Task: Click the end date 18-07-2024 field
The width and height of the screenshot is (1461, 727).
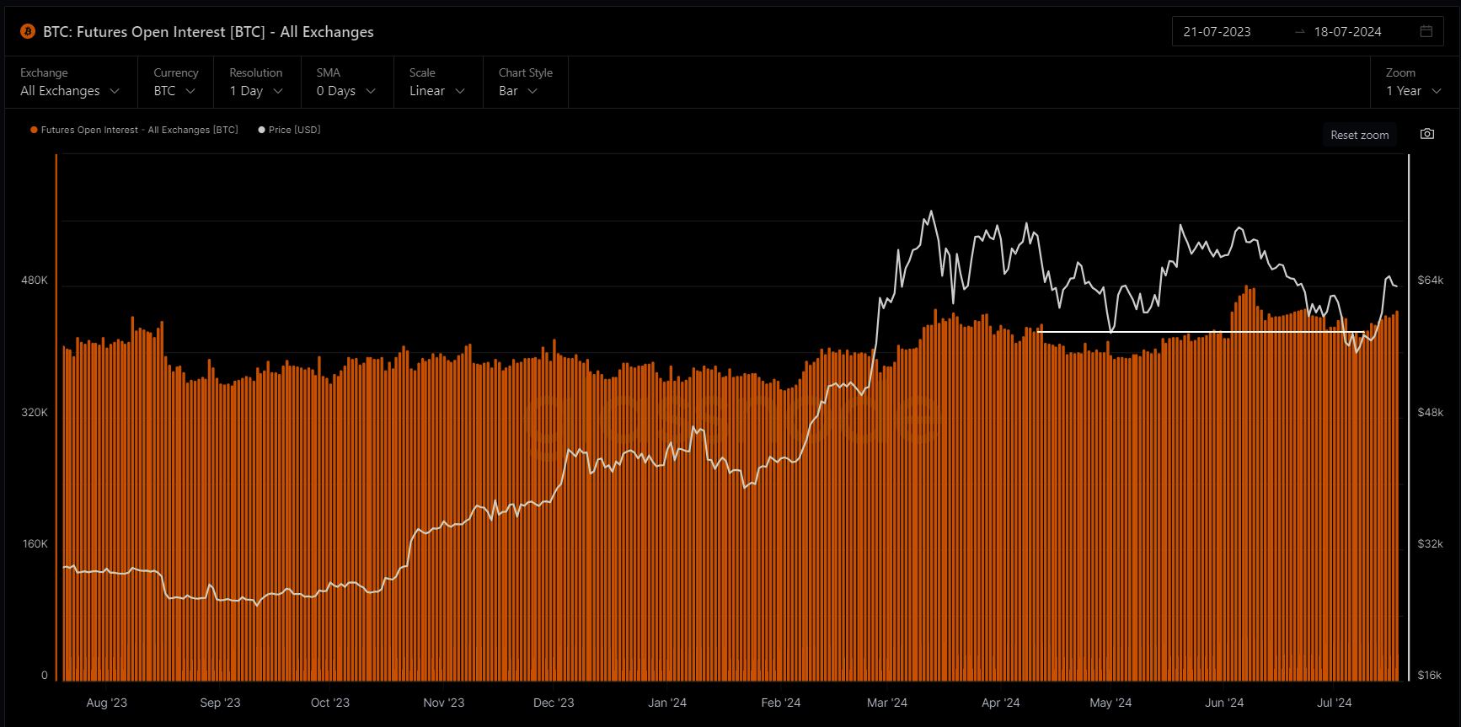Action: [1347, 32]
